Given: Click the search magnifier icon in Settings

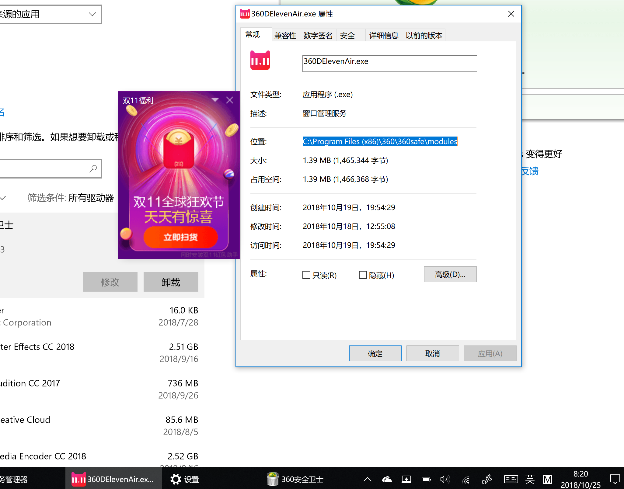Looking at the screenshot, I should click(x=93, y=168).
